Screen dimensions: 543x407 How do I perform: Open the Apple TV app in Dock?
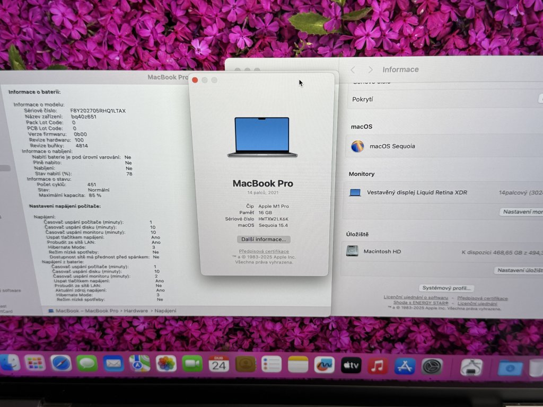tap(351, 366)
